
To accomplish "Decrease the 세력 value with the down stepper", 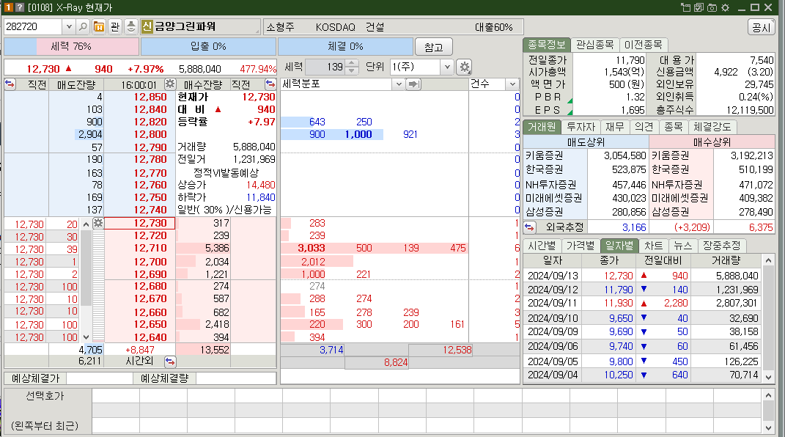I will 351,70.
